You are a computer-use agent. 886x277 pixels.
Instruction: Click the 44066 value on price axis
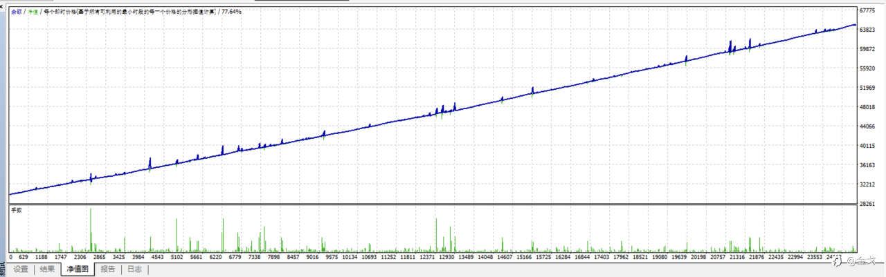coord(868,127)
